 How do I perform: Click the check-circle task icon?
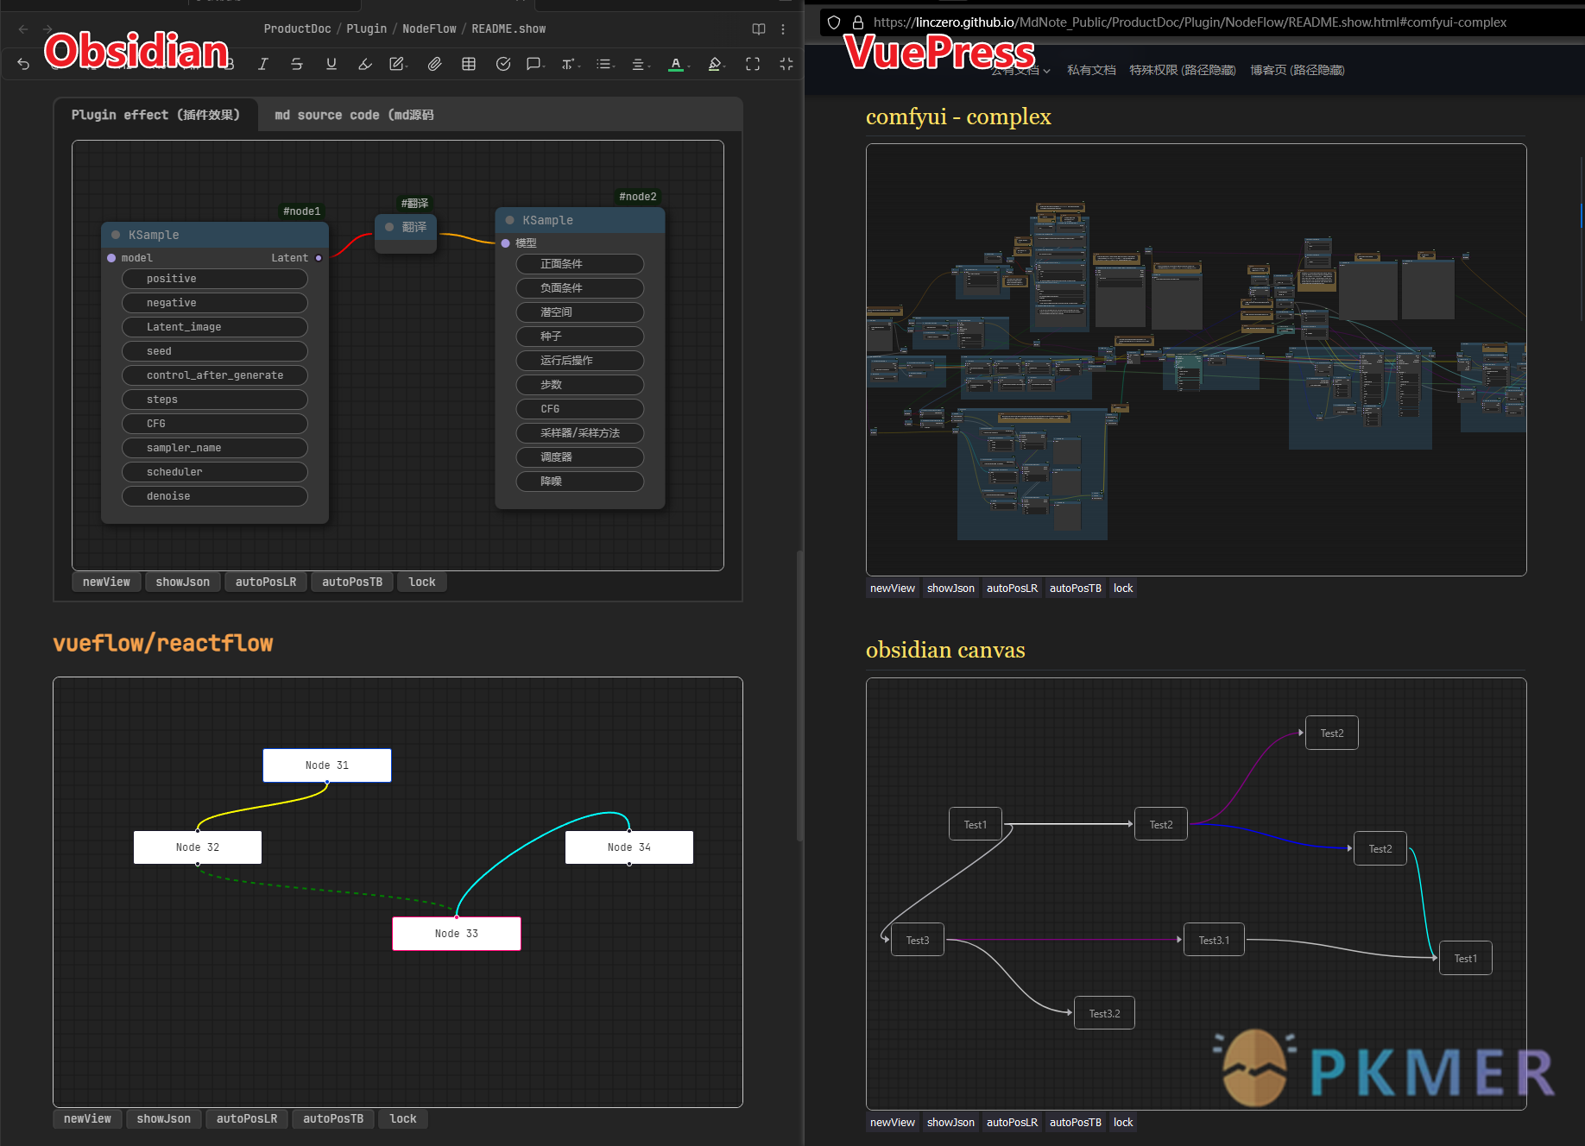click(x=503, y=64)
